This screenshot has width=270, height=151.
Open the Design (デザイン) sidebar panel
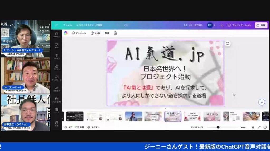tap(56, 35)
